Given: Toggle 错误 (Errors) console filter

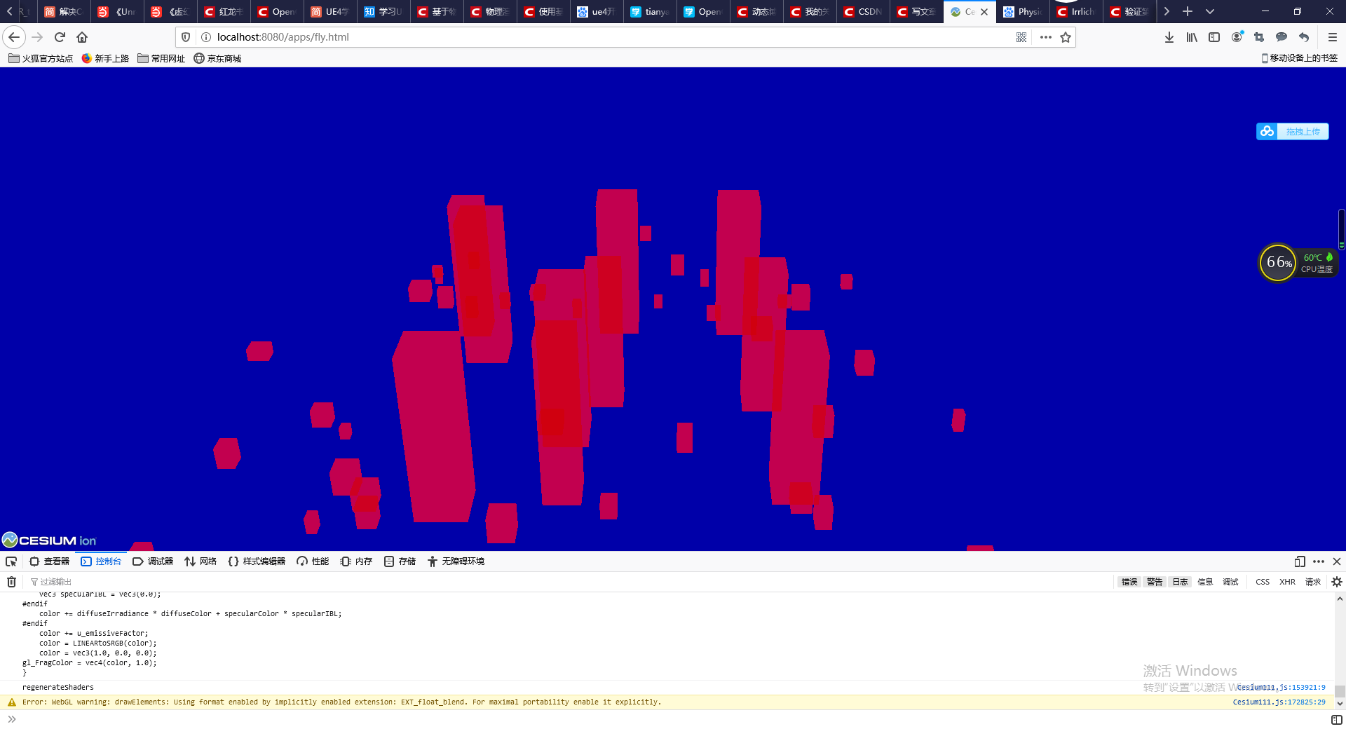Looking at the screenshot, I should 1128,581.
